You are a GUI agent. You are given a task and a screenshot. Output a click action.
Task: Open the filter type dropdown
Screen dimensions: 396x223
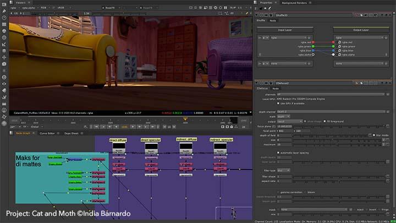(284, 170)
